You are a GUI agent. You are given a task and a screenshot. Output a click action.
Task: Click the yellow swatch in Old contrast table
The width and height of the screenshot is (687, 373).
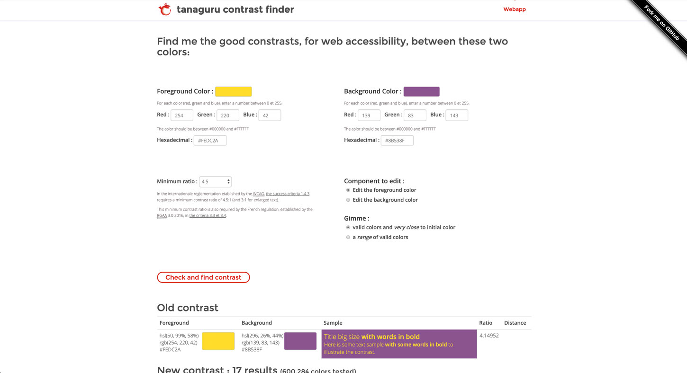[x=218, y=341]
